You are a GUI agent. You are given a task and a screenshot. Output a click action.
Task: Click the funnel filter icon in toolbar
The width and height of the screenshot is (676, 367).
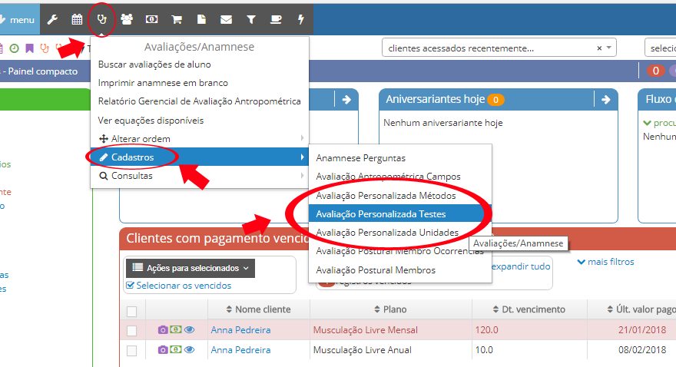click(x=251, y=19)
